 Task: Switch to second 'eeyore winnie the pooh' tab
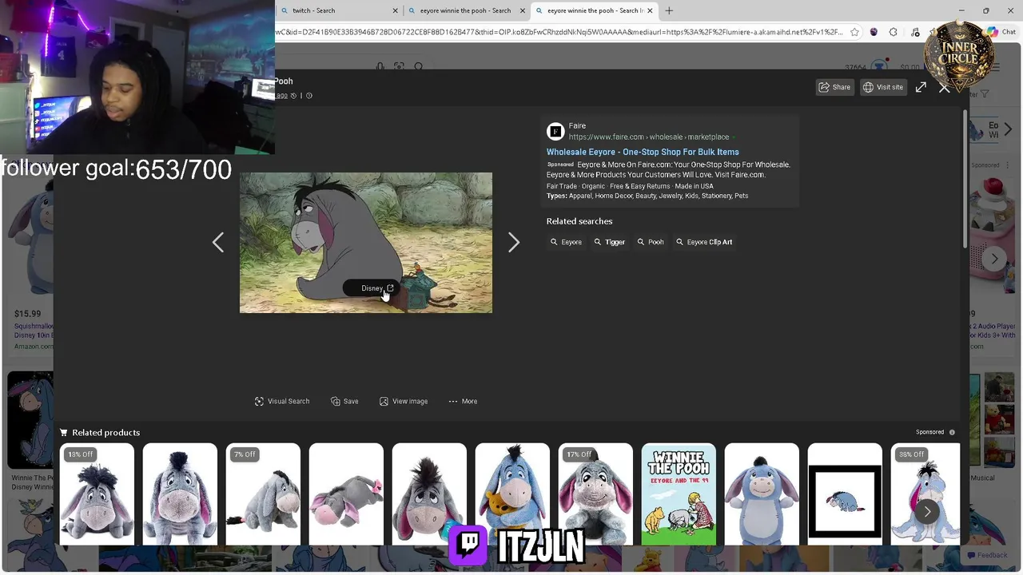594,10
